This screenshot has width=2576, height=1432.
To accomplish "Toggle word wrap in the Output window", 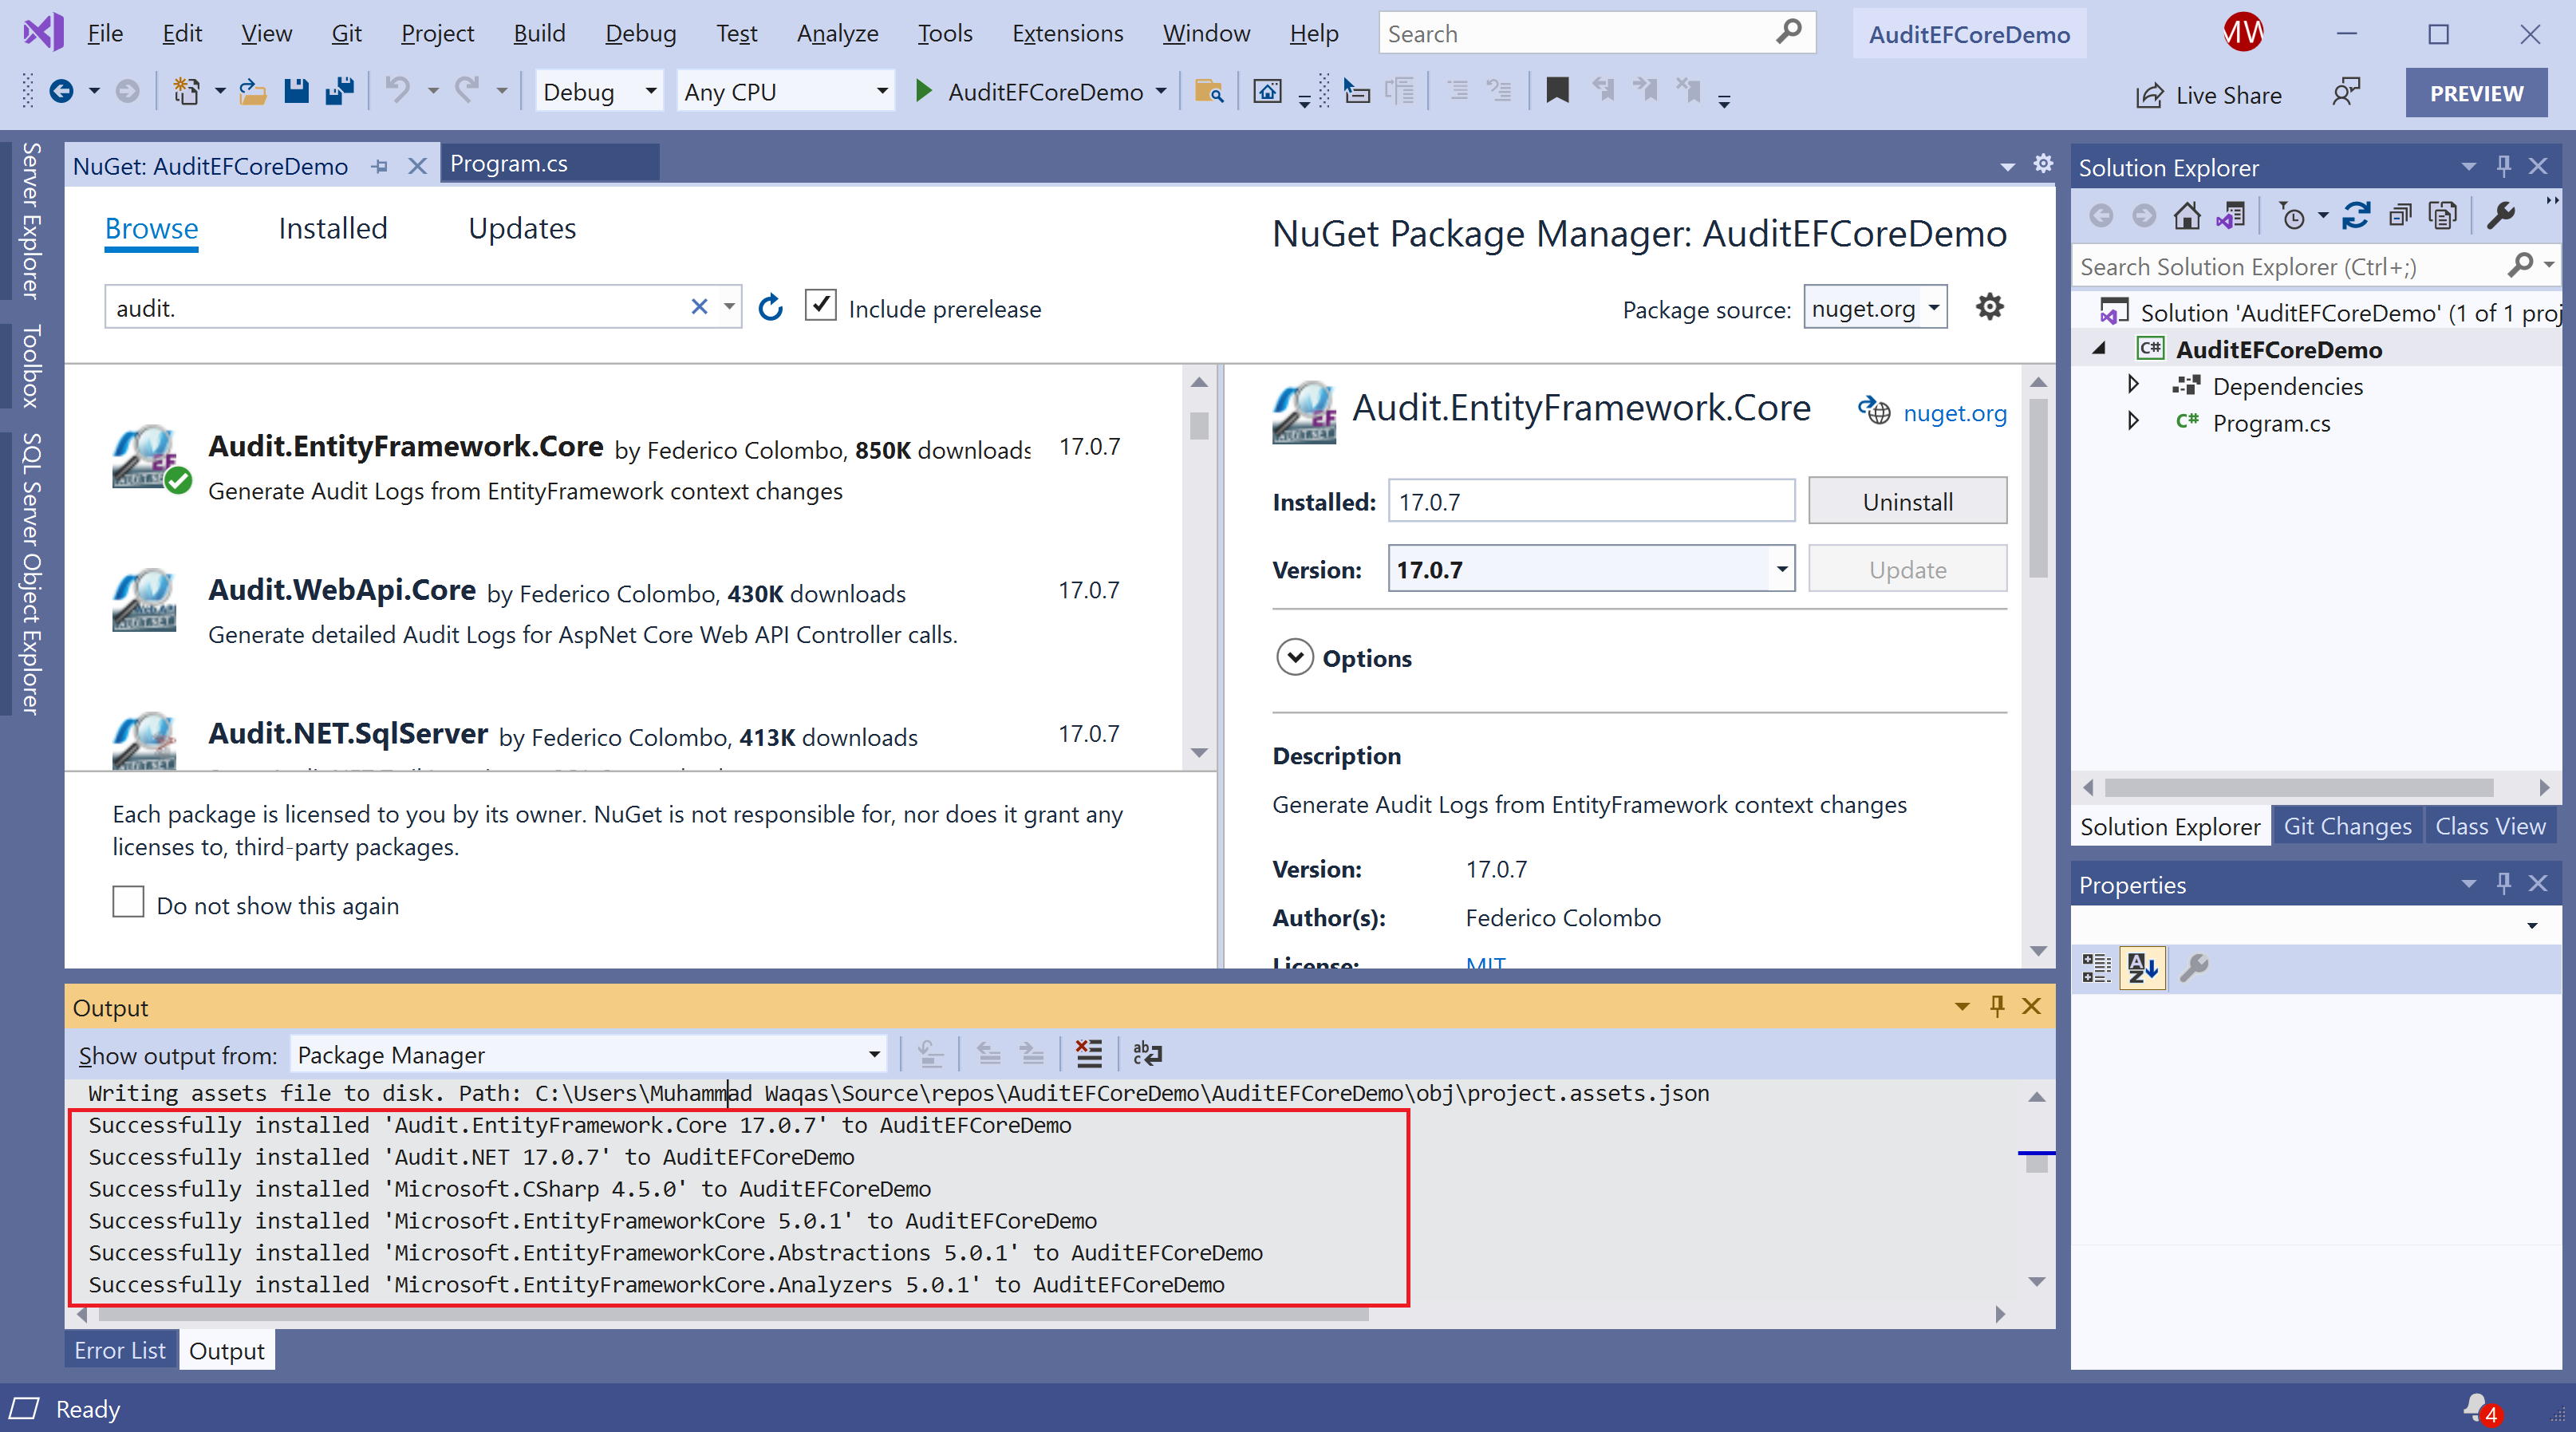I will (x=1147, y=1053).
